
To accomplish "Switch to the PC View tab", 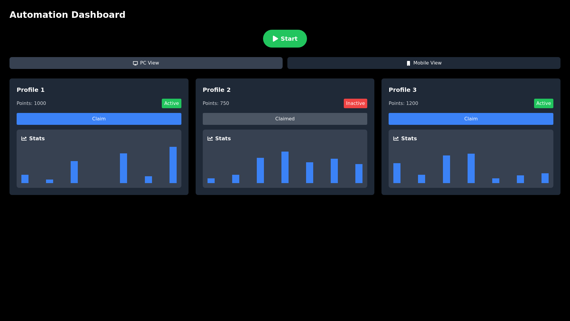I will click(146, 63).
